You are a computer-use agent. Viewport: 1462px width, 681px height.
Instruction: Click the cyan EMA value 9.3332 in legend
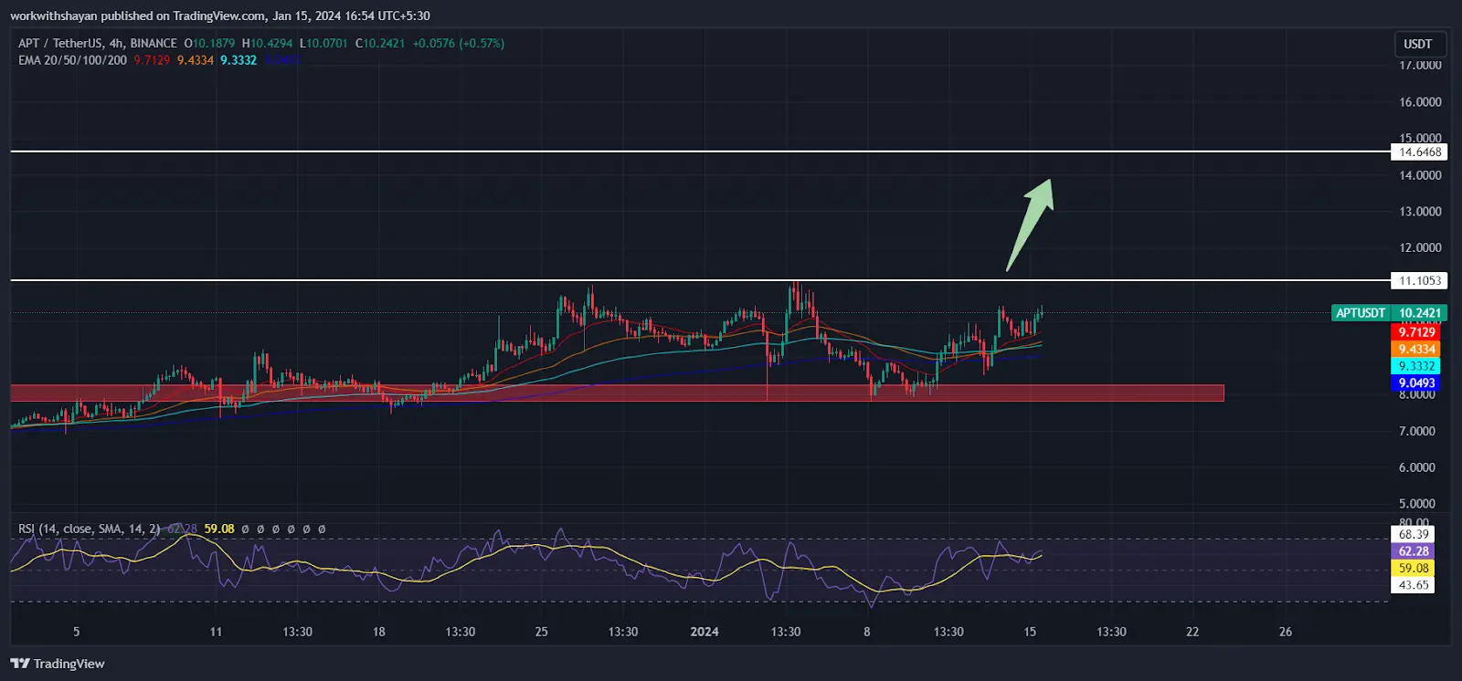click(x=238, y=60)
